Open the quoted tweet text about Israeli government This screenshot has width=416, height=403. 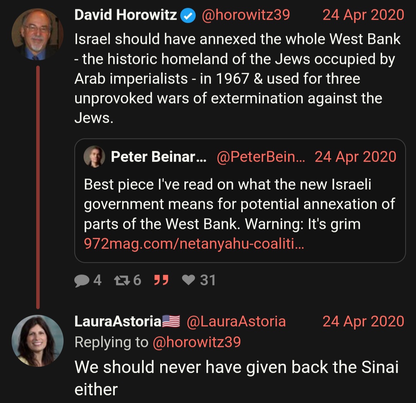pos(239,204)
